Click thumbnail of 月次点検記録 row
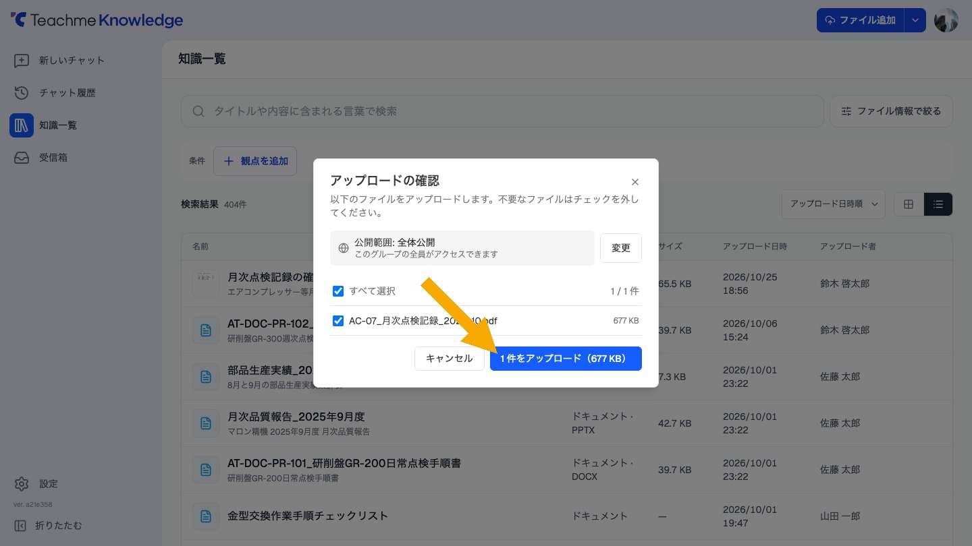This screenshot has width=972, height=546. [x=206, y=284]
